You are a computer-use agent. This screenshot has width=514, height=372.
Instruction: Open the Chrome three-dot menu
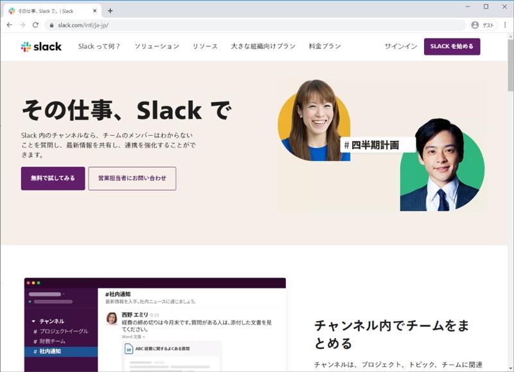(504, 25)
